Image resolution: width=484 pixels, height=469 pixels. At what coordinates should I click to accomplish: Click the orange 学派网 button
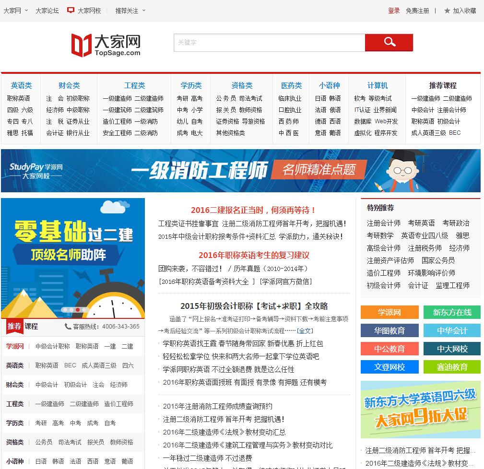pyautogui.click(x=390, y=312)
